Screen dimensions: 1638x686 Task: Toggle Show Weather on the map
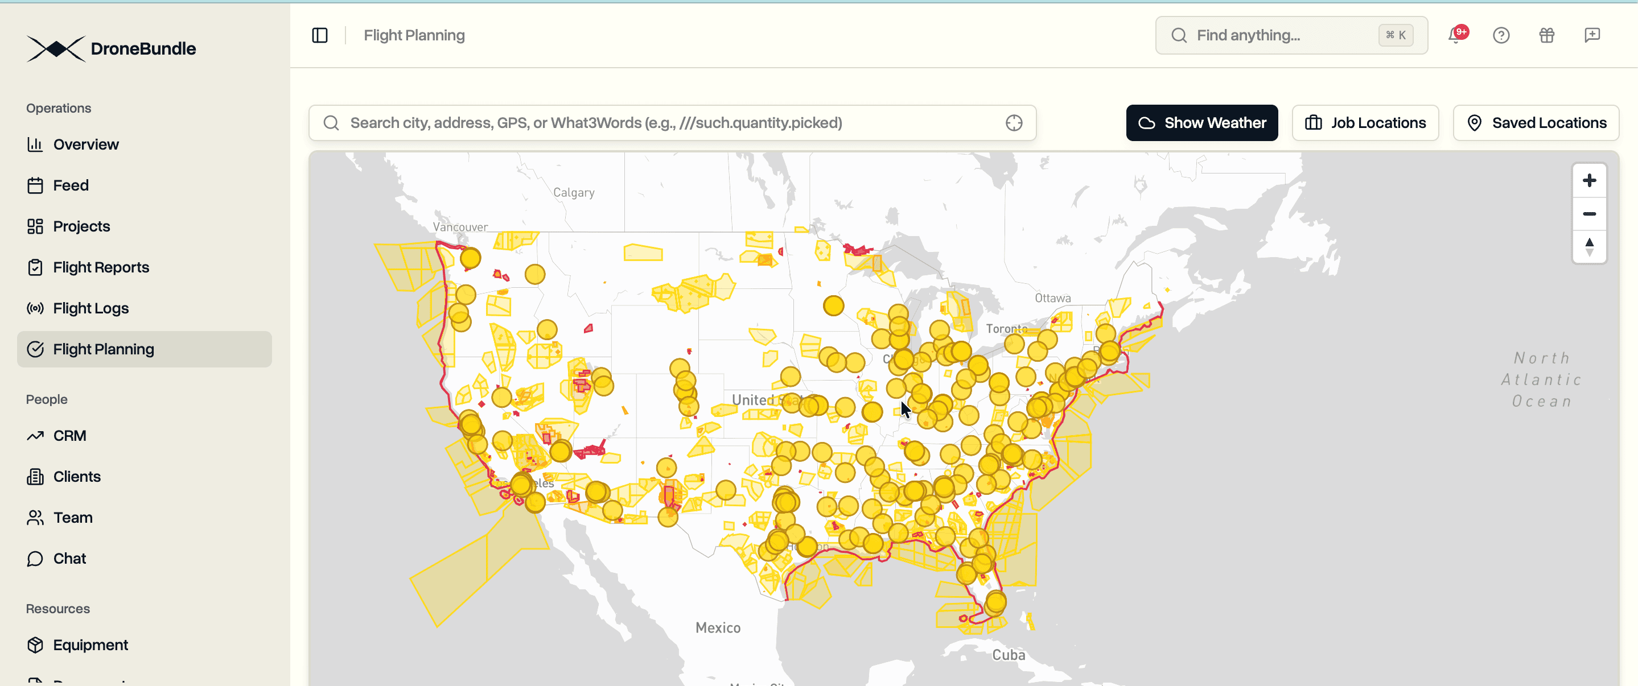point(1201,122)
